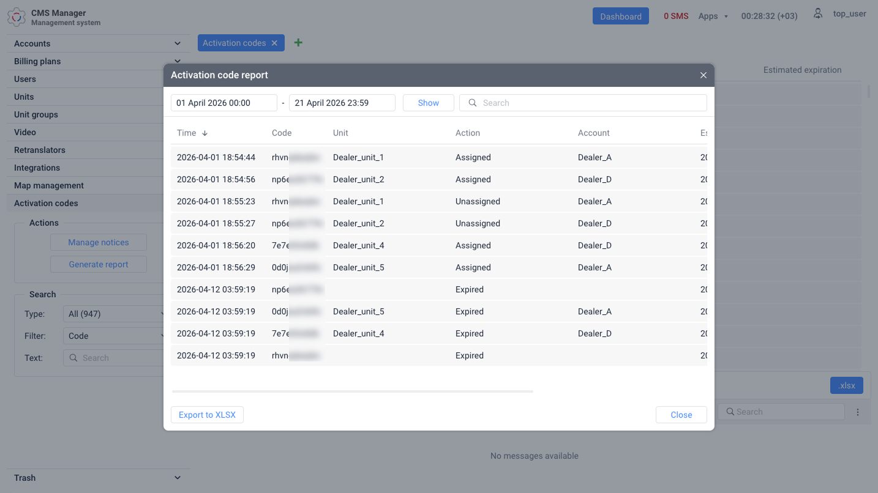Select row with time 2026-04-01 18:55:27
The height and width of the screenshot is (493, 878).
coord(439,223)
